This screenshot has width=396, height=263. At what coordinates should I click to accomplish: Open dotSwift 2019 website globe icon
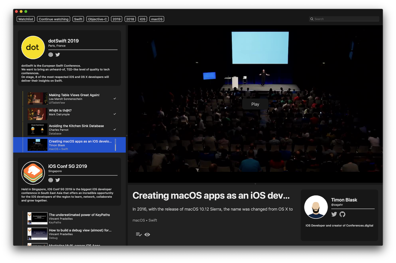coord(51,54)
